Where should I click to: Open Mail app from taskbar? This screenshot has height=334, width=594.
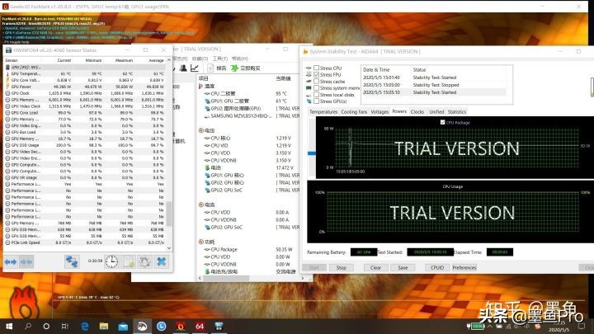(x=123, y=326)
